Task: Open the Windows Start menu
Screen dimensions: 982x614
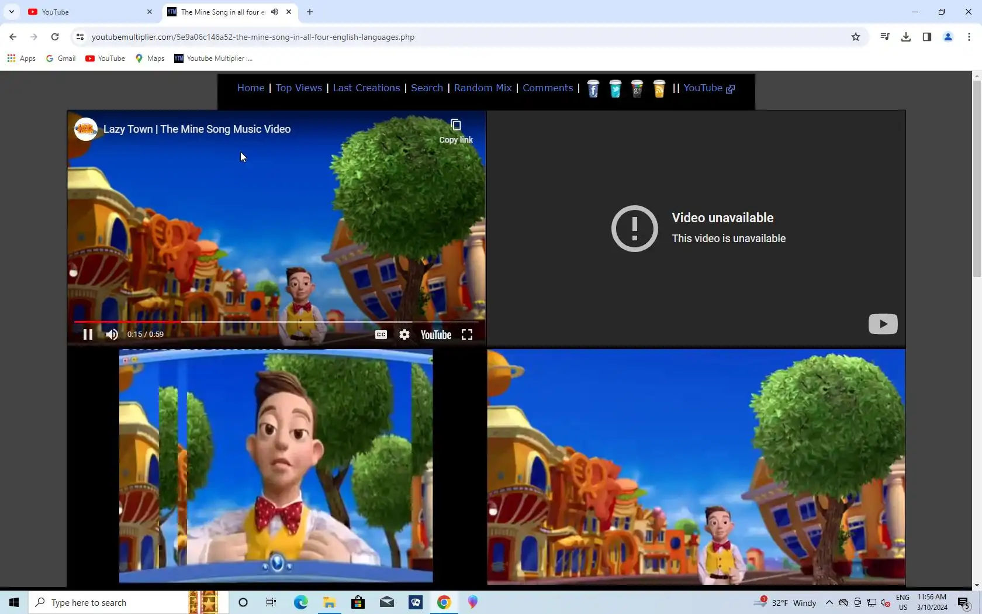Action: click(x=14, y=602)
